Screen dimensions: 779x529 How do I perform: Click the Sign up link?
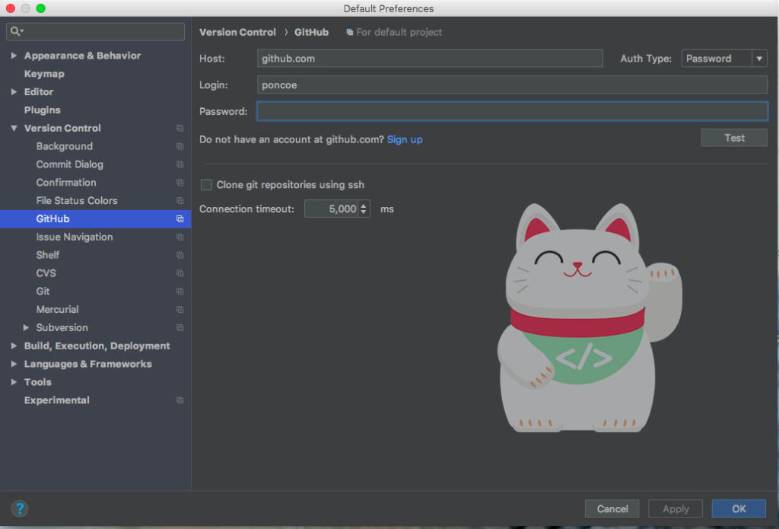[405, 140]
